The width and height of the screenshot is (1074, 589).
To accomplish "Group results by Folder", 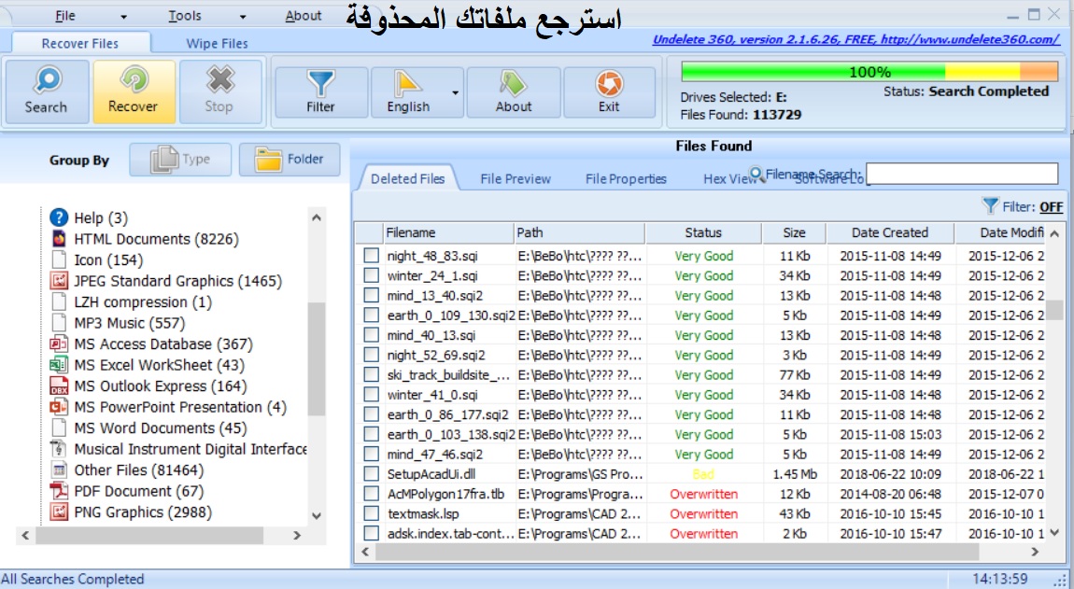I will tap(290, 160).
